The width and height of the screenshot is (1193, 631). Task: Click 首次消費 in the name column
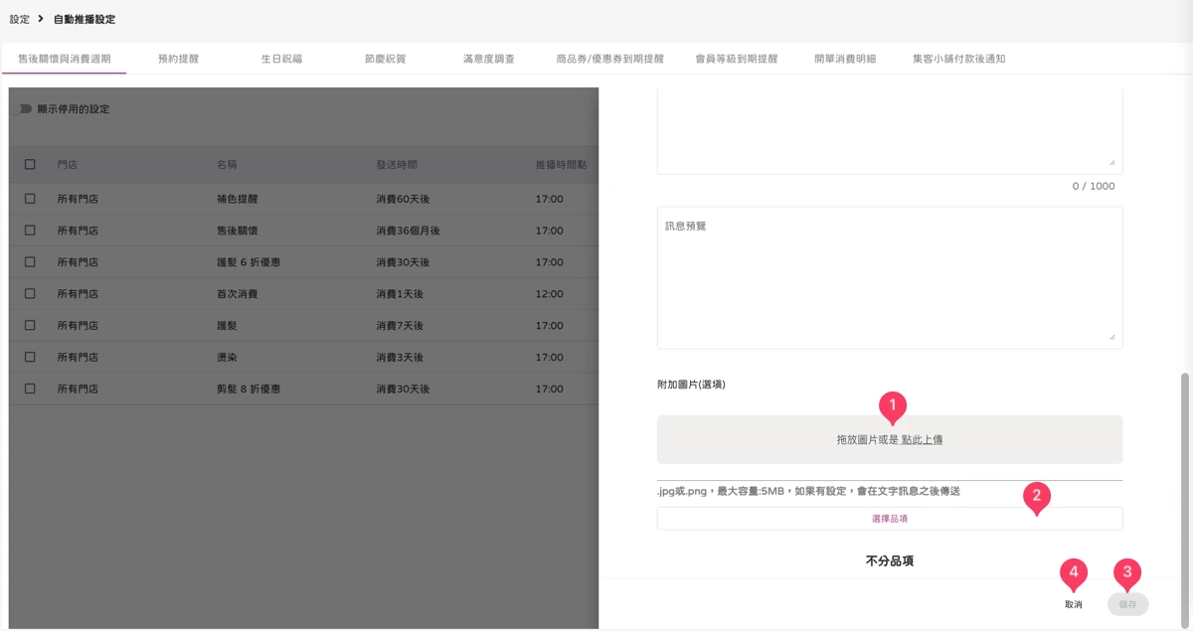click(238, 294)
